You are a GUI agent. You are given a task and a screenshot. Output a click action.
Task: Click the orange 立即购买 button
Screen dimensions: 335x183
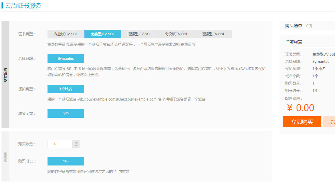pos(302,122)
